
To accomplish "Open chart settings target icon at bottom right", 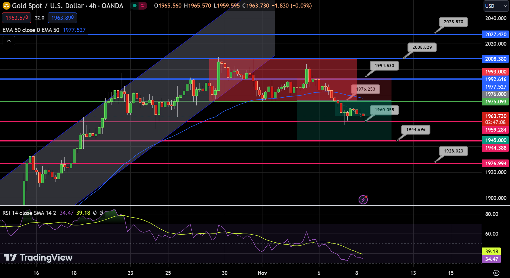I will tap(496, 273).
